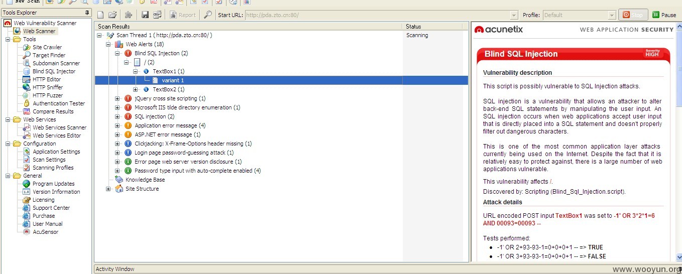Pin the Tools Explorer panel
682x274 pixels.
click(x=87, y=13)
